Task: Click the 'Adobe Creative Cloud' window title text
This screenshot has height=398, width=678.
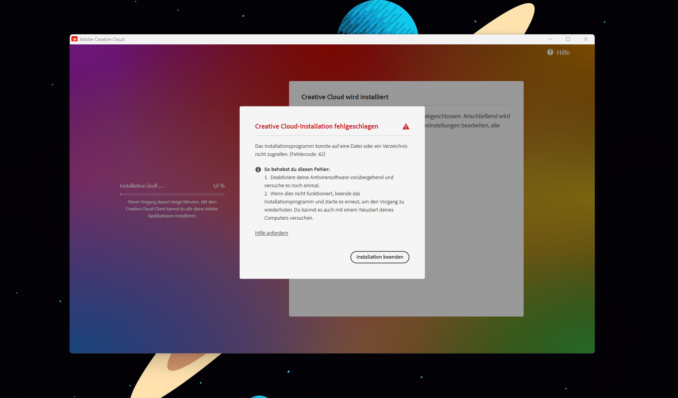Action: [102, 39]
